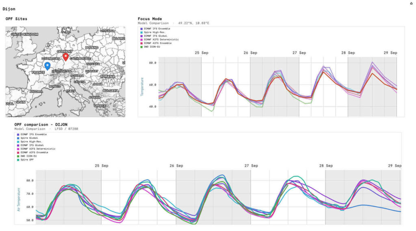Click the green DWD ICON-EU dip before 26 Sep
The height and width of the screenshot is (231, 416).
pos(211,111)
